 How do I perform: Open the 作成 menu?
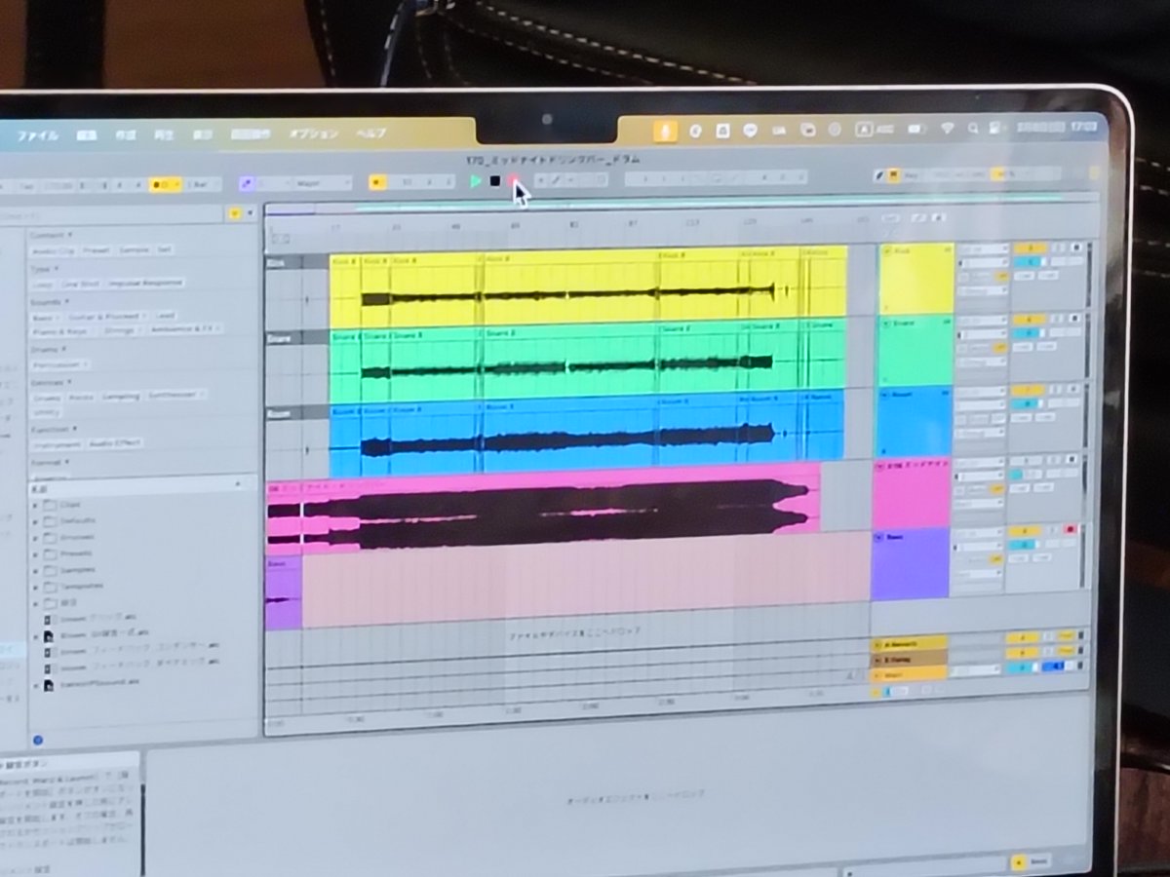click(126, 135)
